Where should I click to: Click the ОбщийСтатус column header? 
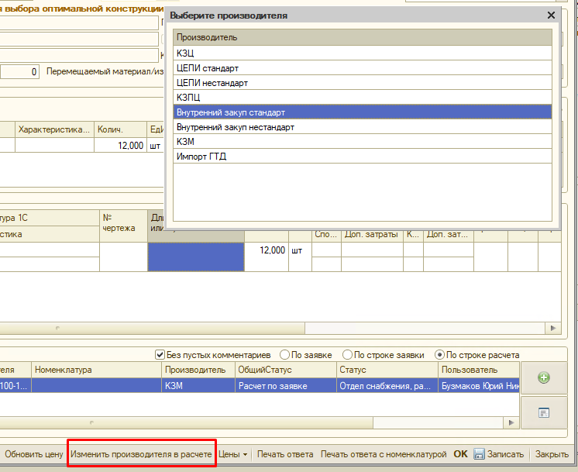[286, 370]
